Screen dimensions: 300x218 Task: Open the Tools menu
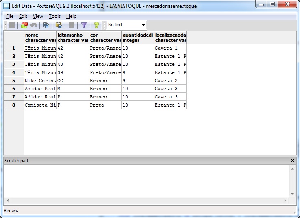54,16
